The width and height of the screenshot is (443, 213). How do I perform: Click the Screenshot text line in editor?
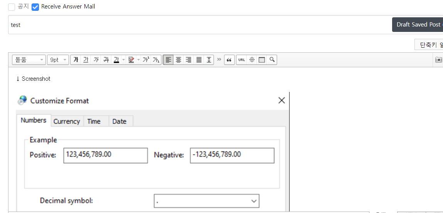click(33, 79)
